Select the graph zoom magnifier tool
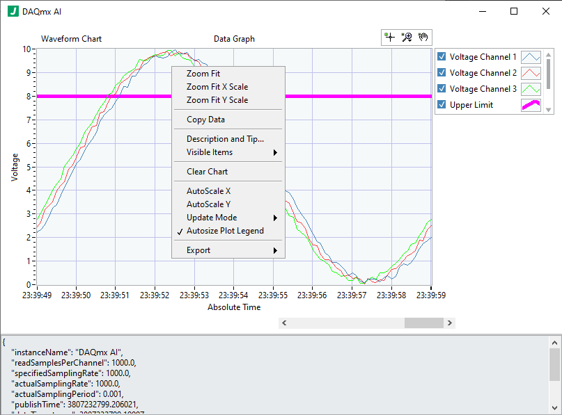562x415 pixels. (407, 38)
